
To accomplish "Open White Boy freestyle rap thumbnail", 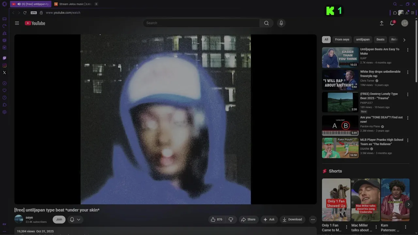I will [x=340, y=80].
